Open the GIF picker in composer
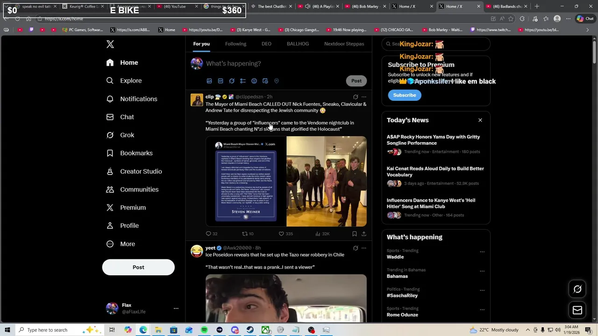 tap(221, 81)
